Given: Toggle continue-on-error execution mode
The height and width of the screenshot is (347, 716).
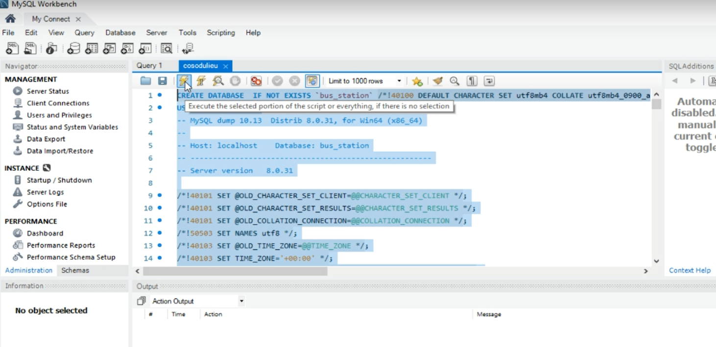Looking at the screenshot, I should [x=256, y=81].
